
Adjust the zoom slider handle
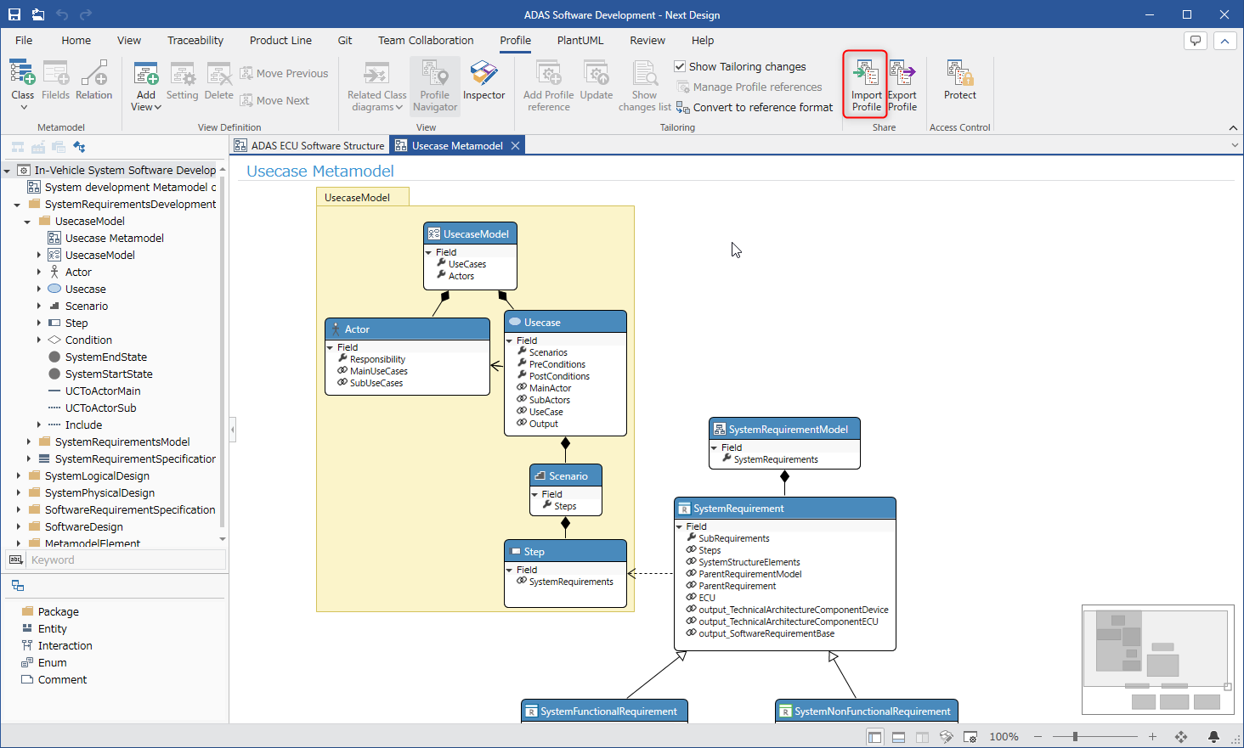point(1075,737)
